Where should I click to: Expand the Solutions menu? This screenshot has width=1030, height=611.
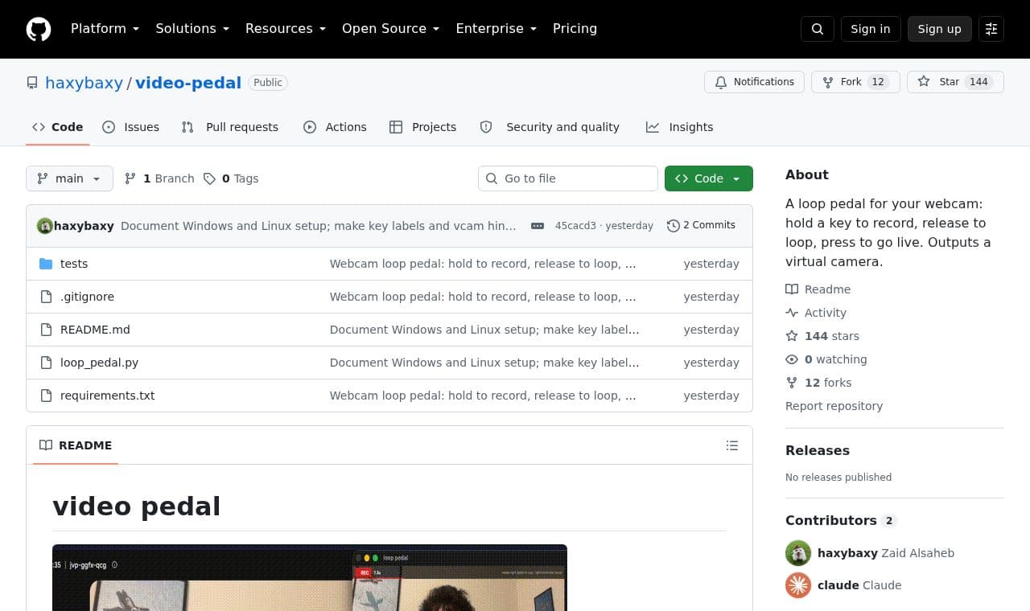pos(192,29)
